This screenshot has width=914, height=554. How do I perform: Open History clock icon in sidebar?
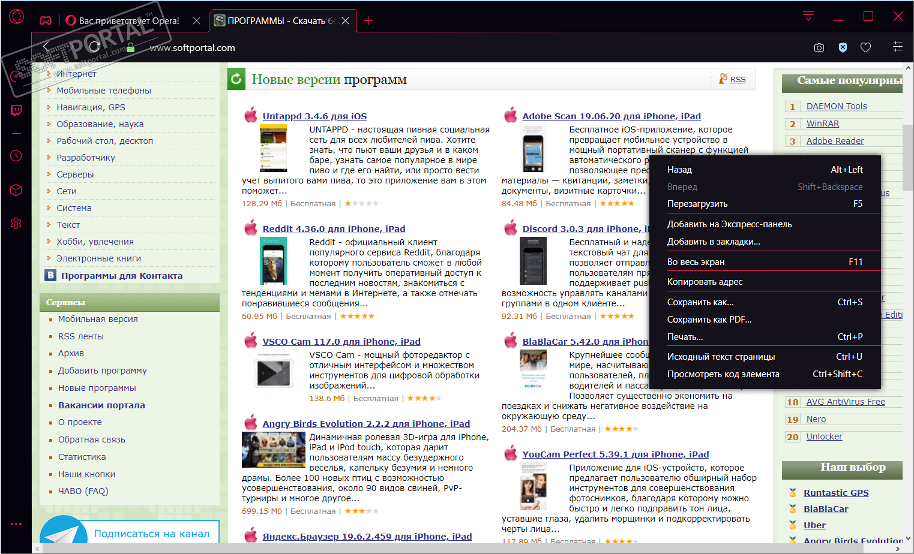pos(16,156)
